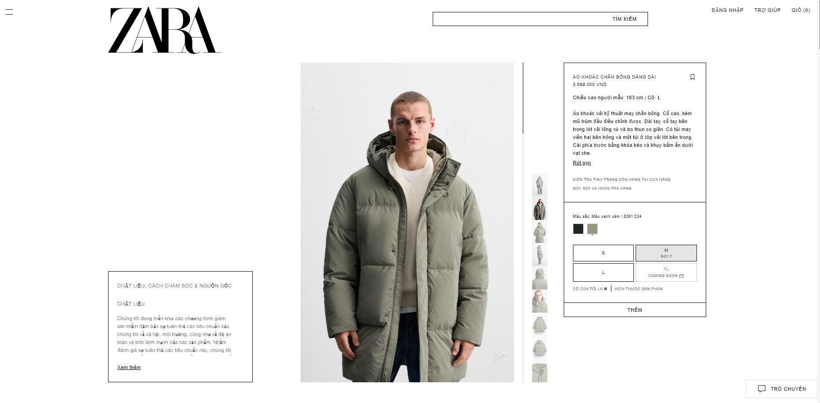Select size M gợi ý
The image size is (820, 403).
click(x=666, y=253)
